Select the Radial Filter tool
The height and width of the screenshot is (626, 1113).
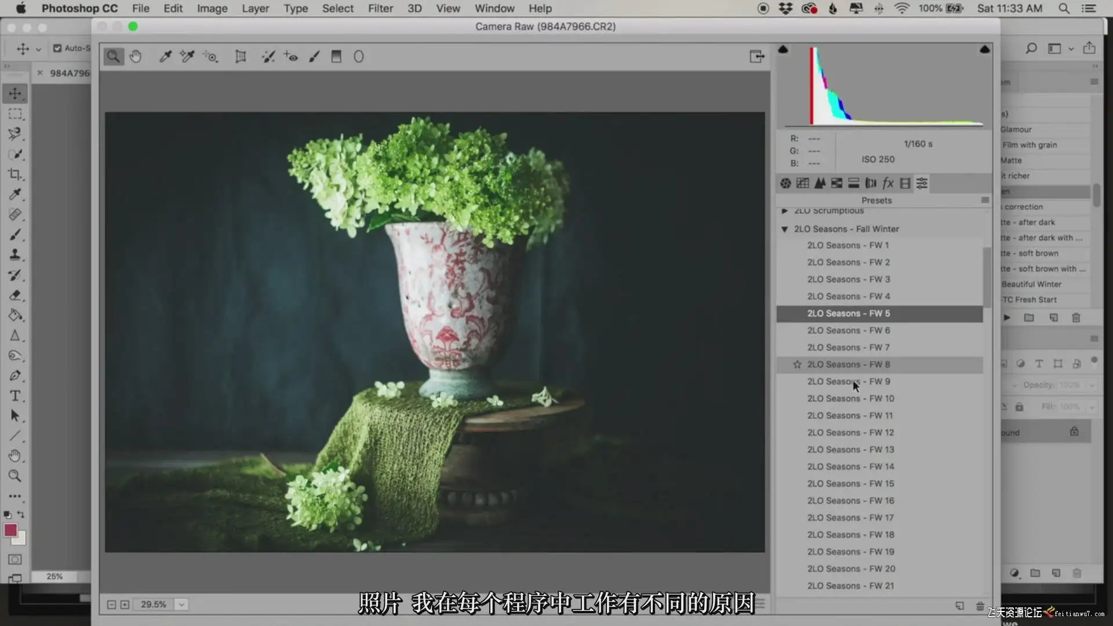[x=358, y=56]
